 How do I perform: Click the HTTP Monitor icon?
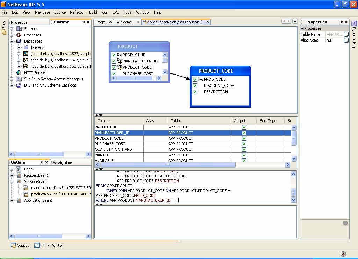pos(37,245)
